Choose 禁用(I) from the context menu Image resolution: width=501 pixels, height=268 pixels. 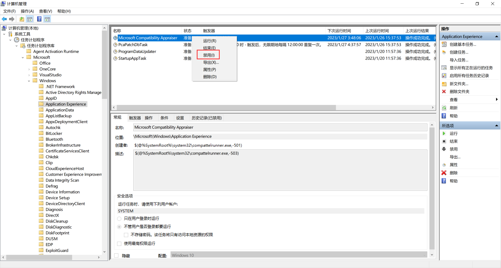click(208, 55)
